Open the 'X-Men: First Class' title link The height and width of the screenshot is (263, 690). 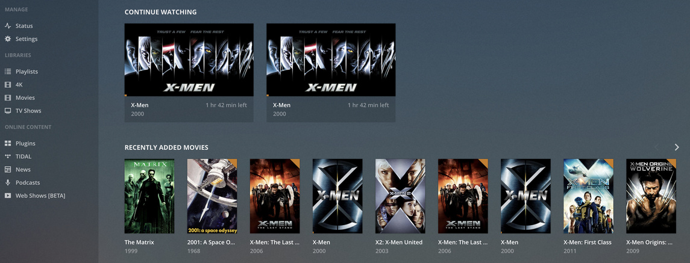coord(588,243)
